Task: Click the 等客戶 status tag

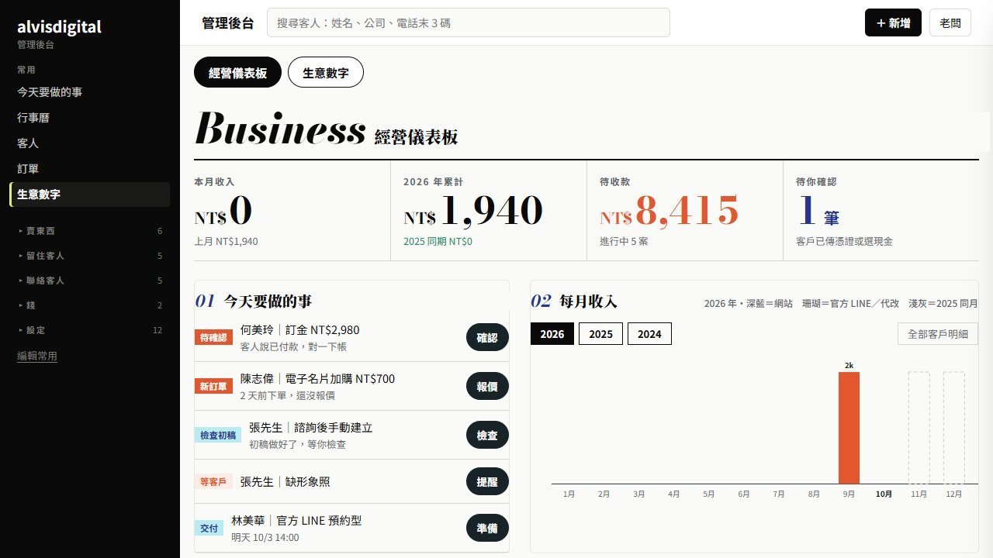Action: point(213,481)
